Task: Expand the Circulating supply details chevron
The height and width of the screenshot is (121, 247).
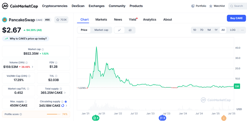Action: click(x=66, y=106)
